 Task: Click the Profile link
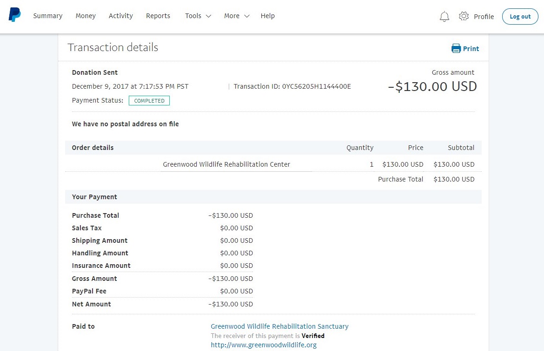pos(484,17)
